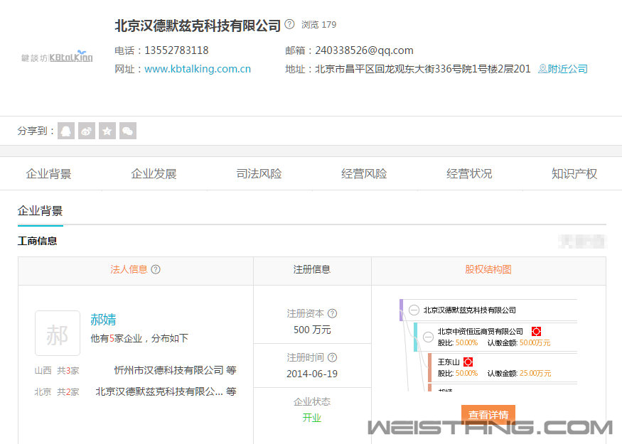Click the 郝 avatar tile
Screen dimensions: 622x444
pyautogui.click(x=58, y=333)
